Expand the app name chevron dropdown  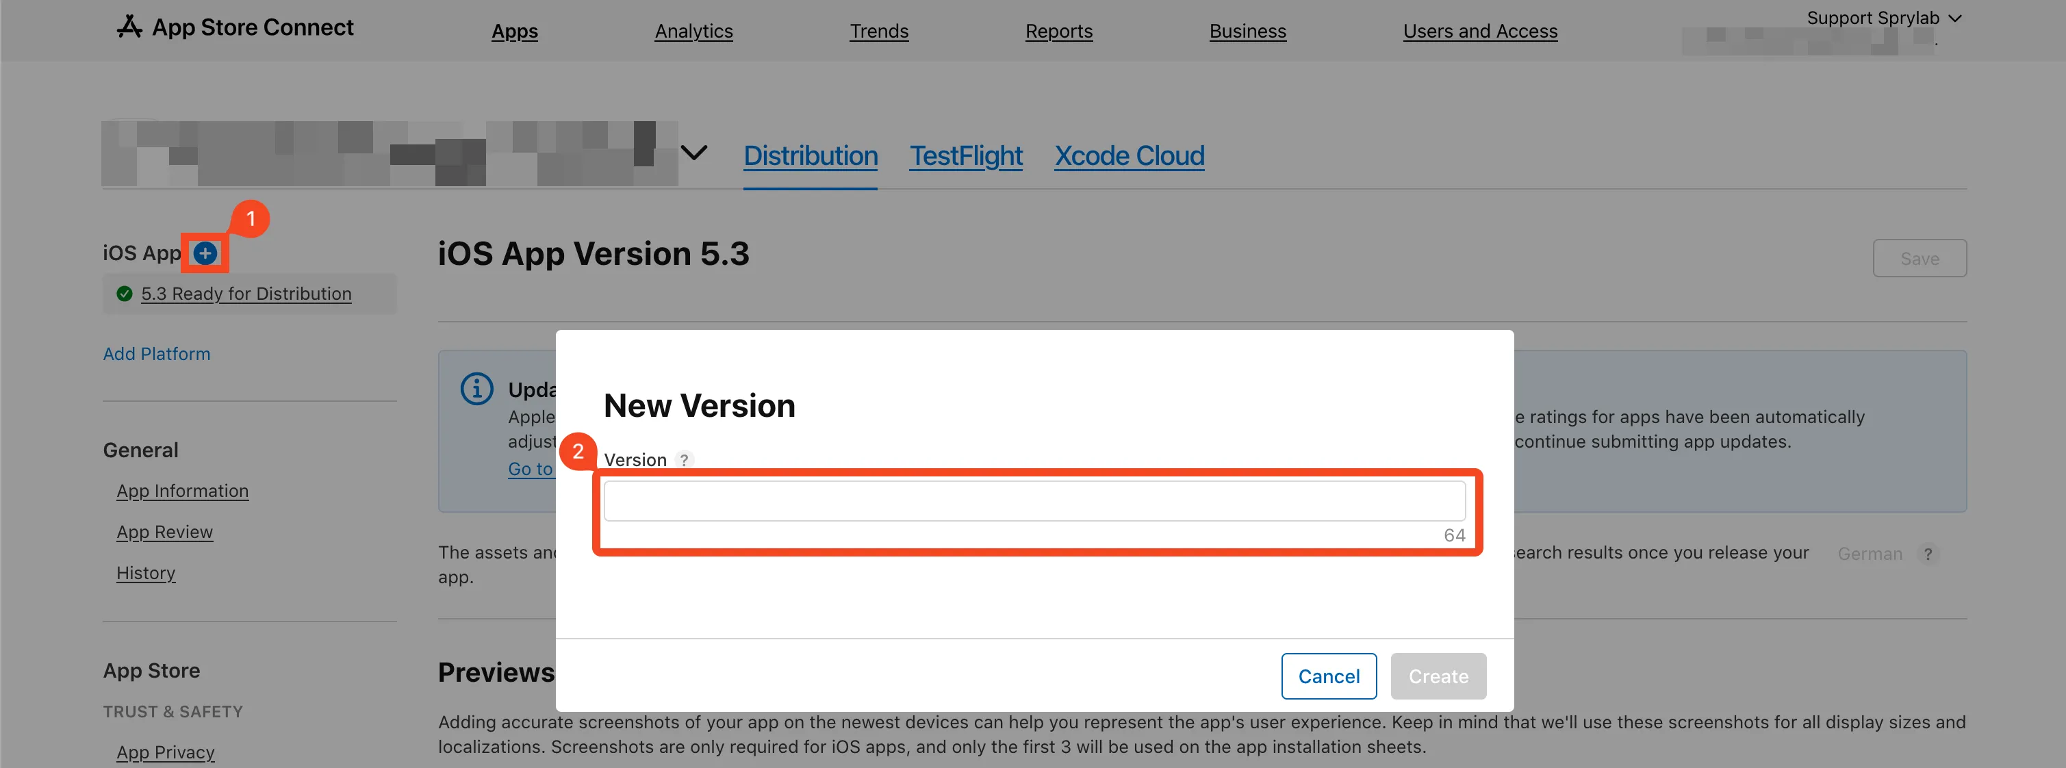(x=693, y=153)
